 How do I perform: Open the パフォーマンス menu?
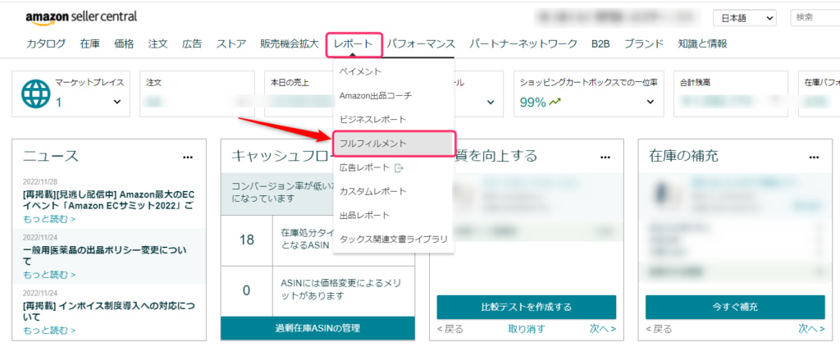421,44
